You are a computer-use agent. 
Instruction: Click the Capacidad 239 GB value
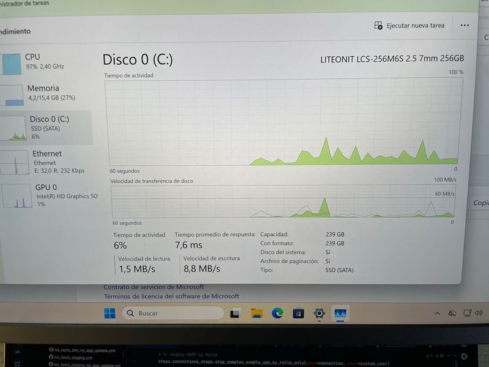[x=335, y=234]
